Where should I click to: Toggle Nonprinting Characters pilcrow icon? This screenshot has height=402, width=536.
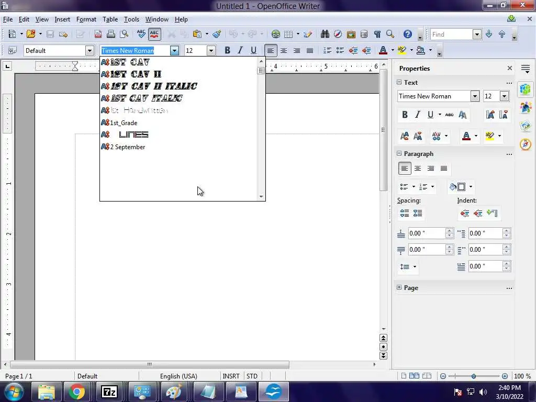[x=377, y=34]
